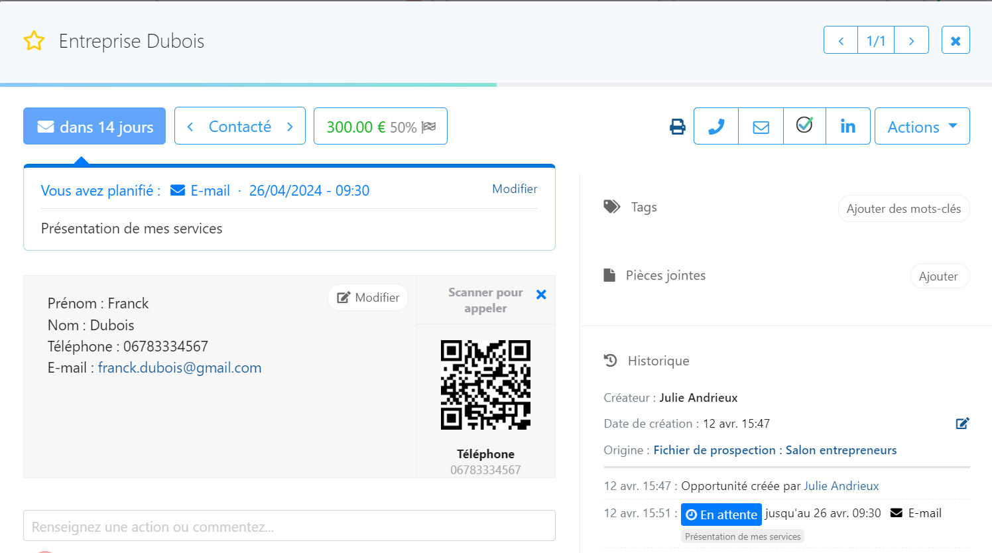Star Entreprise Dubois as favorite
Viewport: 992px width, 553px height.
[x=34, y=41]
